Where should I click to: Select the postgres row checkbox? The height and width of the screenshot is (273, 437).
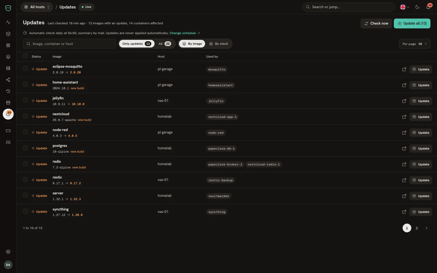tap(25, 148)
